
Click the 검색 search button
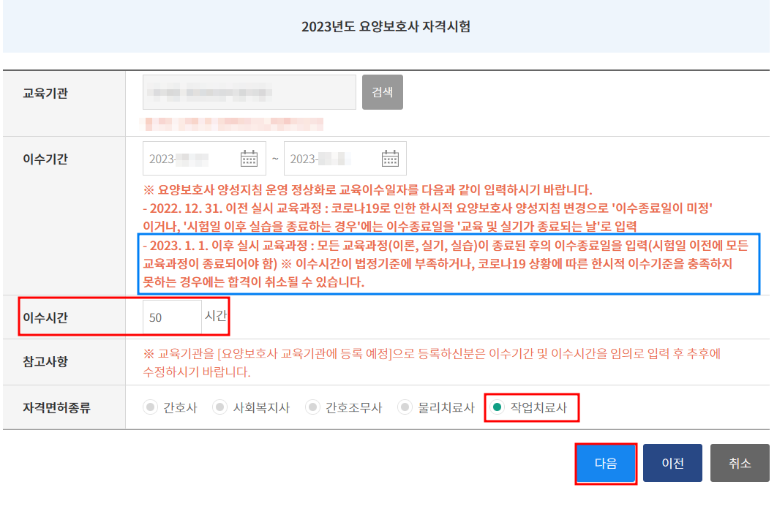click(x=382, y=92)
